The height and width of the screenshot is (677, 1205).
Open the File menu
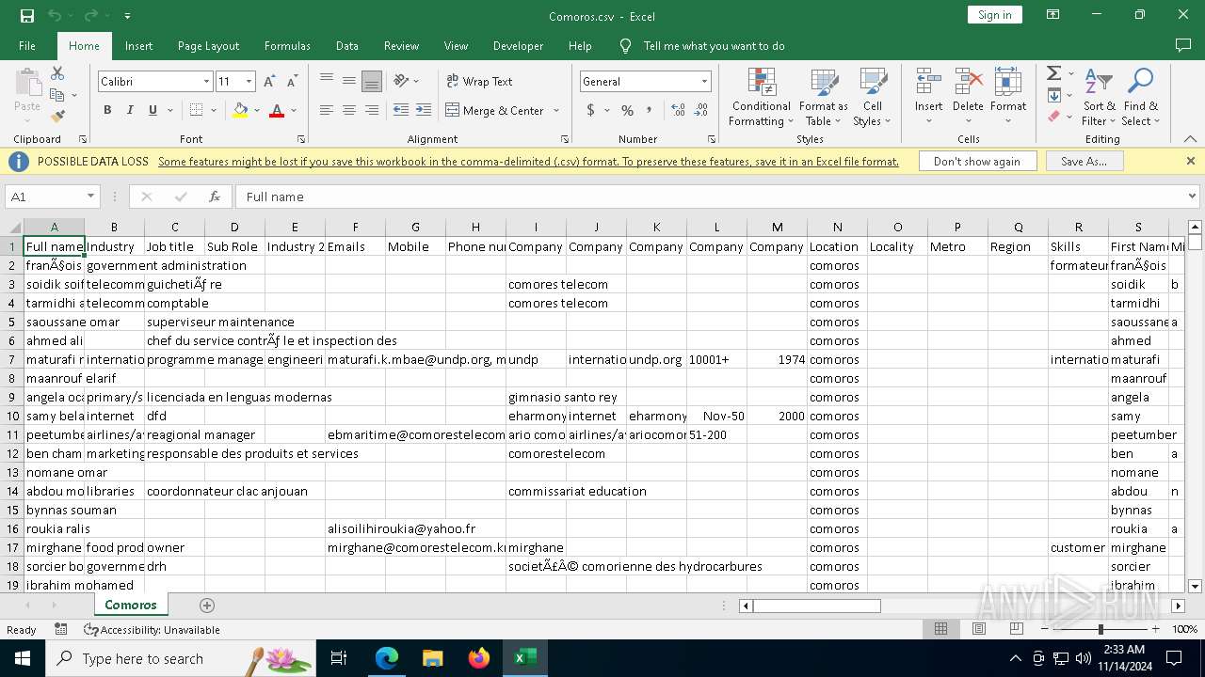pyautogui.click(x=27, y=46)
